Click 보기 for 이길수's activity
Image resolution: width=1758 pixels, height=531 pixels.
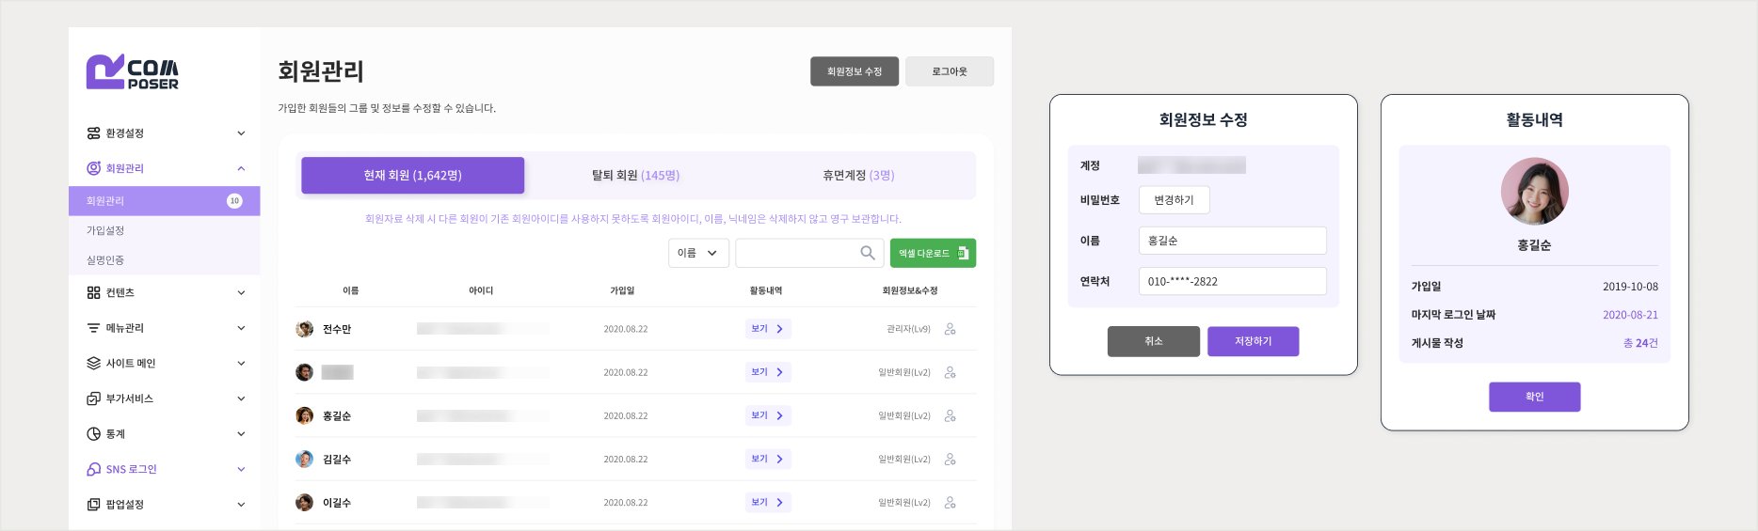[768, 503]
